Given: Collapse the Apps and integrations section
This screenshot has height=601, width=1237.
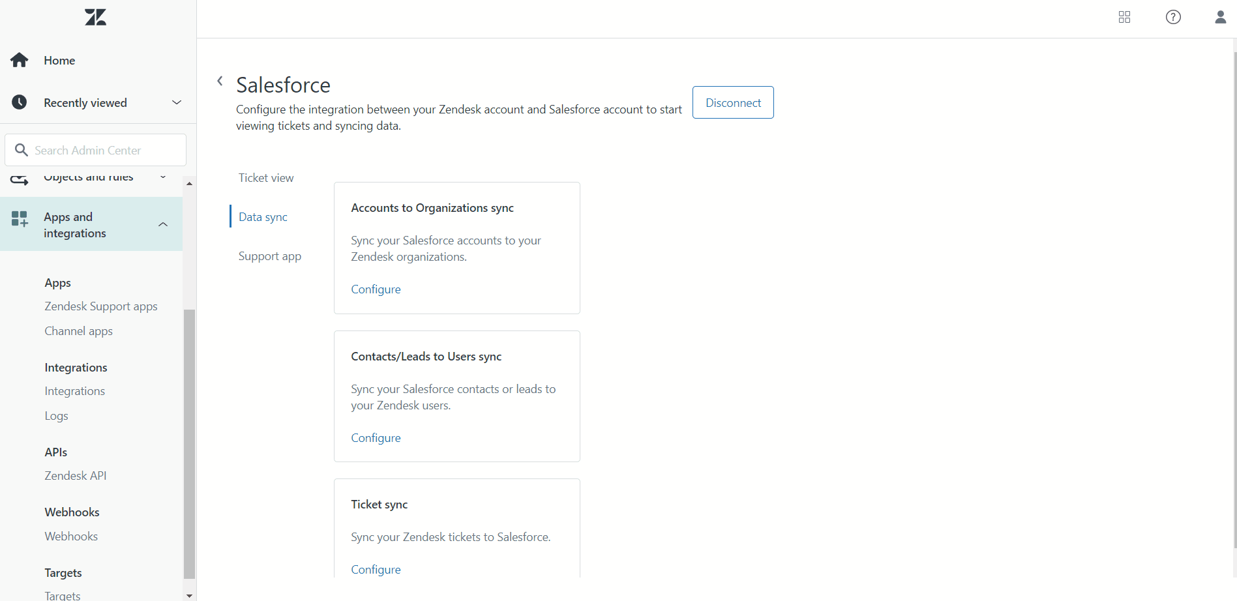Looking at the screenshot, I should click(163, 224).
